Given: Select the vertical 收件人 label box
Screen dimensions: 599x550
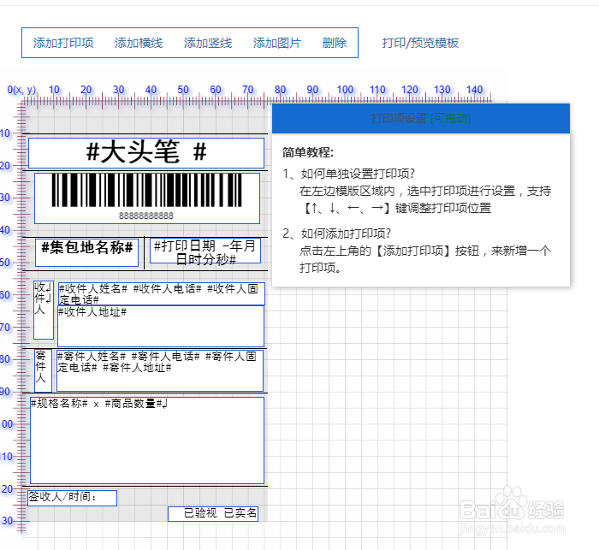Looking at the screenshot, I should (x=44, y=310).
